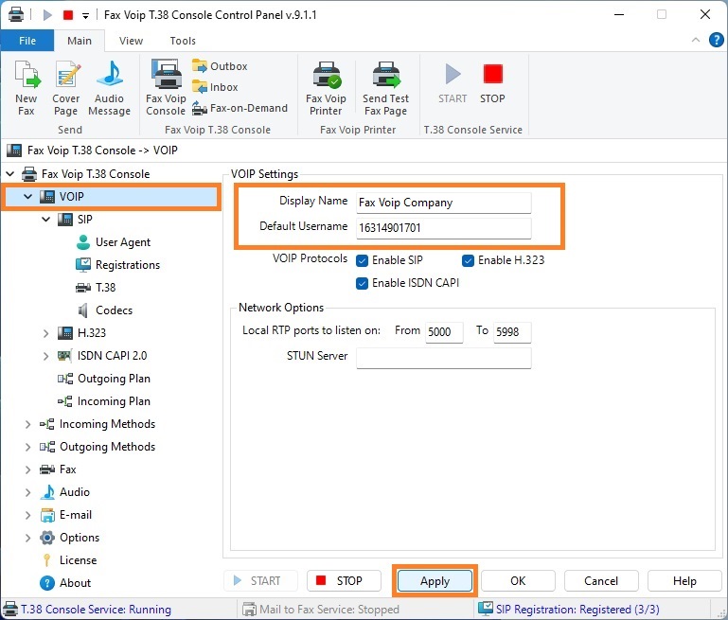Open the Cover Page tool
The width and height of the screenshot is (728, 620).
(66, 88)
